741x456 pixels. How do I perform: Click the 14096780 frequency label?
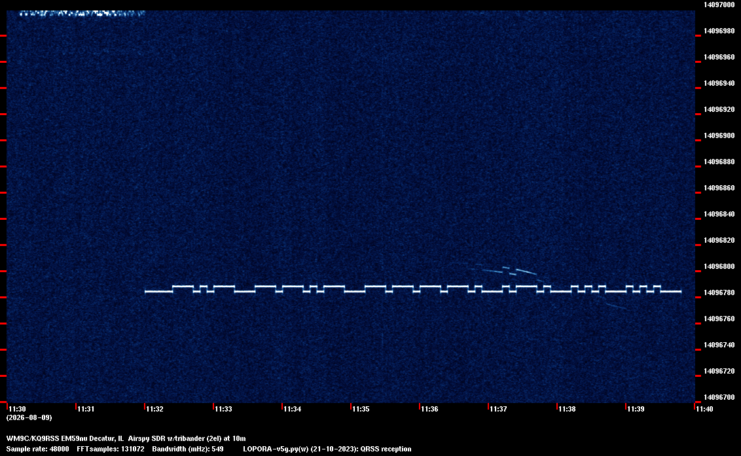coord(719,292)
